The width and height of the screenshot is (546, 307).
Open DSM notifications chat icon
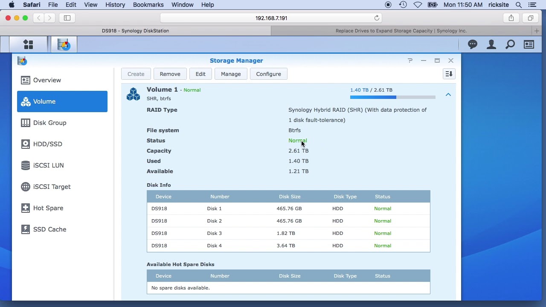(473, 44)
